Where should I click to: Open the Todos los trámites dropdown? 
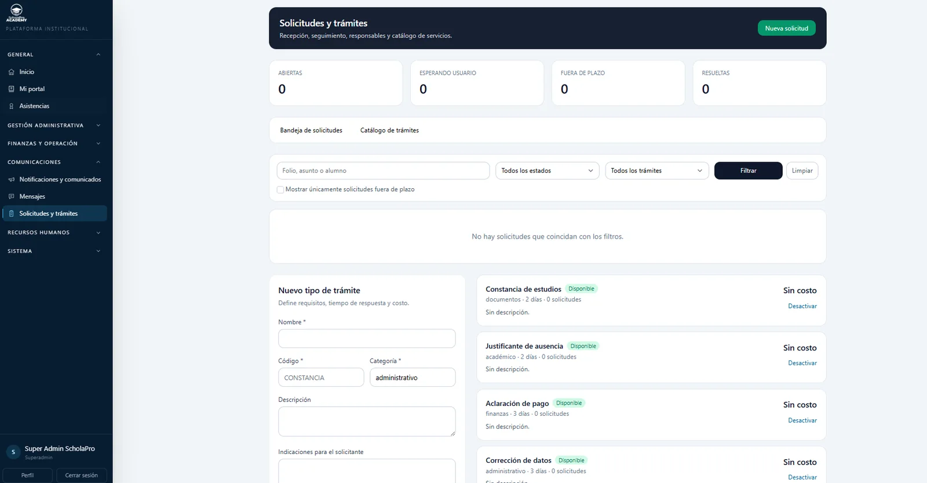pos(657,171)
